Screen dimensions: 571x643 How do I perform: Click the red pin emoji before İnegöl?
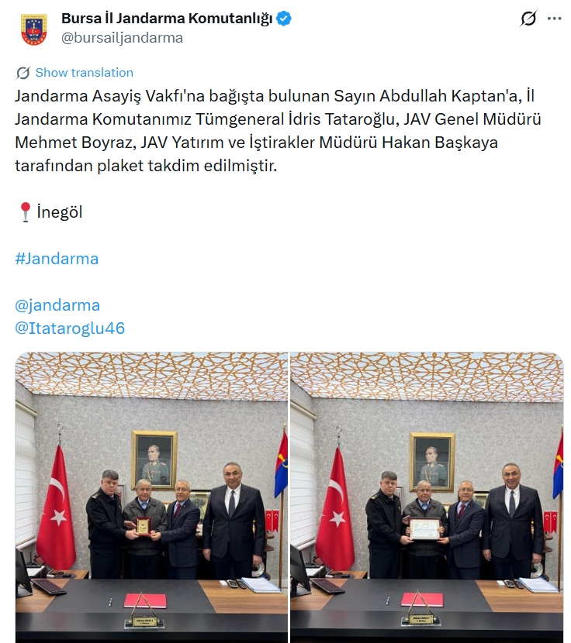[26, 212]
